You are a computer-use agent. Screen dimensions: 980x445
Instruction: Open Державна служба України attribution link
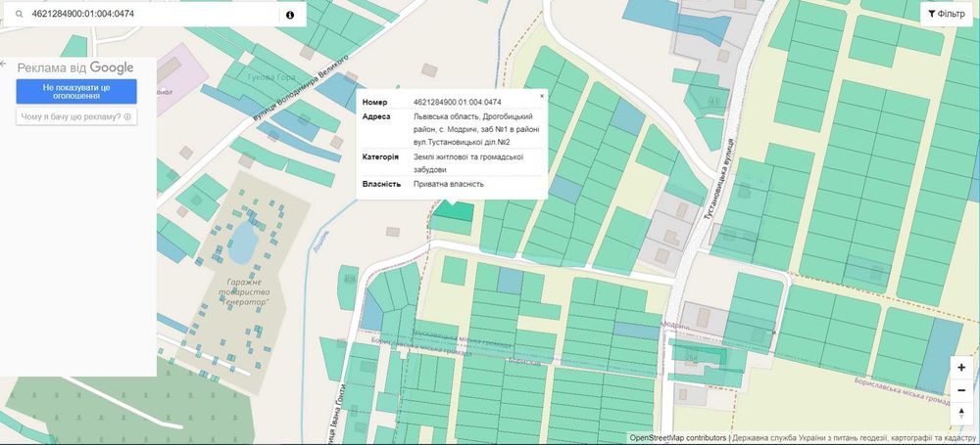pyautogui.click(x=856, y=438)
